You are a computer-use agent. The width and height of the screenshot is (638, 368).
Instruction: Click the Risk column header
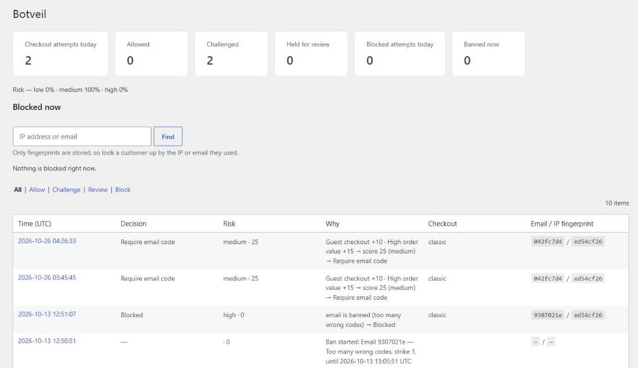click(229, 223)
